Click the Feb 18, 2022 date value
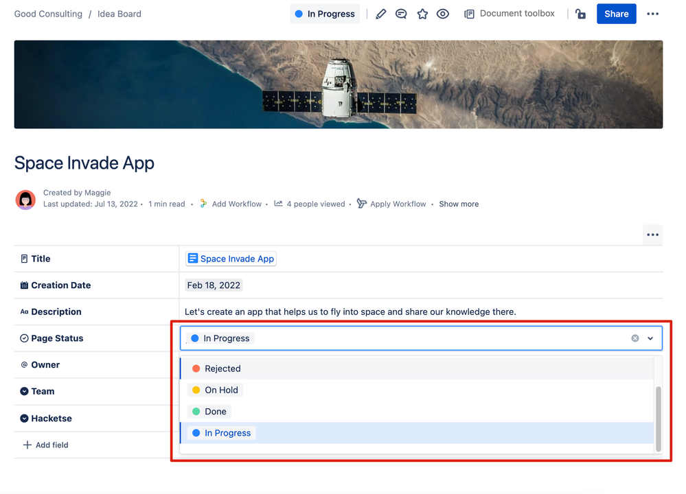The width and height of the screenshot is (686, 494). [x=214, y=285]
